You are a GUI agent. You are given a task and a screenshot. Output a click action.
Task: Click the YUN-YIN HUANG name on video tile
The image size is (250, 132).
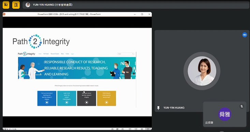174,108
